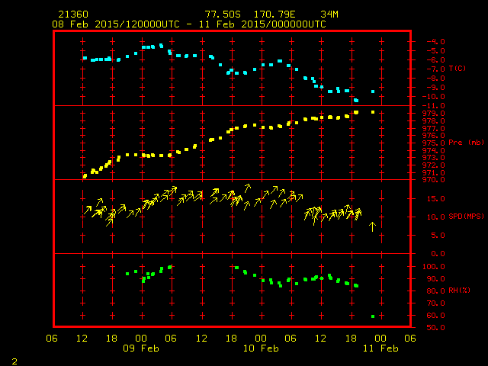Click the T(C) temperature axis label
The image size is (488, 366).
(457, 68)
